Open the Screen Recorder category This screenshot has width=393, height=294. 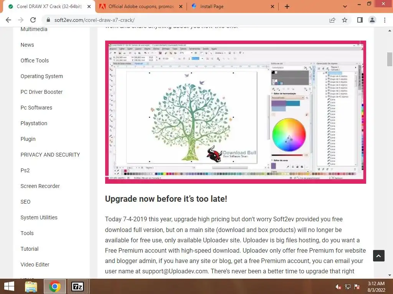[40, 186]
